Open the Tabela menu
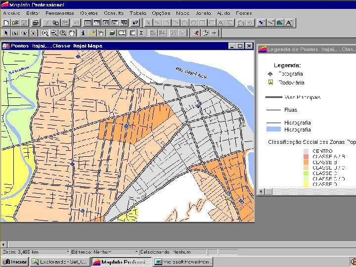The height and width of the screenshot is (267, 356). tap(137, 13)
